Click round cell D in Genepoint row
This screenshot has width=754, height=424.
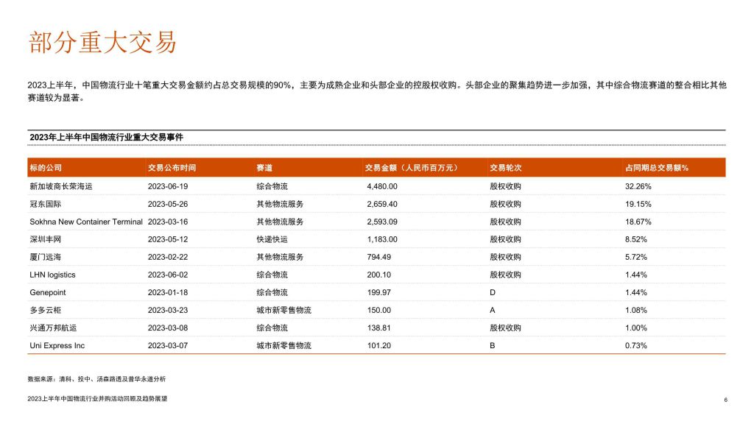[493, 292]
